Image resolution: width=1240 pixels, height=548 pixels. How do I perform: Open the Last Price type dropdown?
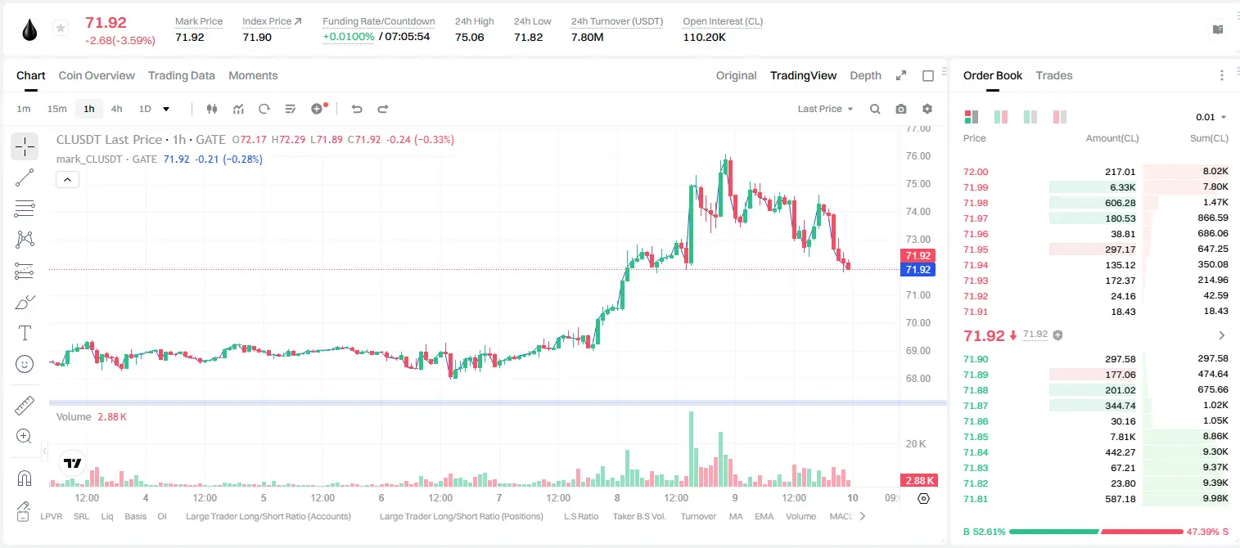(825, 109)
